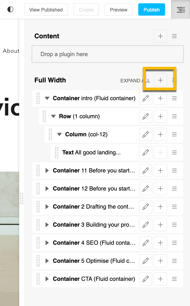Expand Container 2 Drafting the content
Image resolution: width=190 pixels, height=306 pixels.
coord(47,207)
